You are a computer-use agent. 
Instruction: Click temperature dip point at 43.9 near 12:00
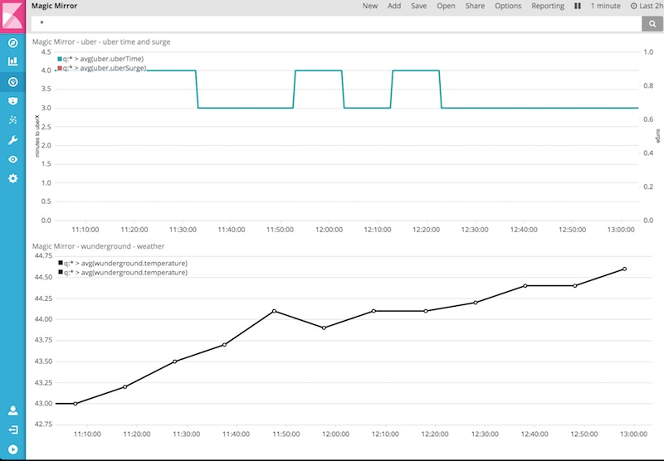click(x=324, y=328)
